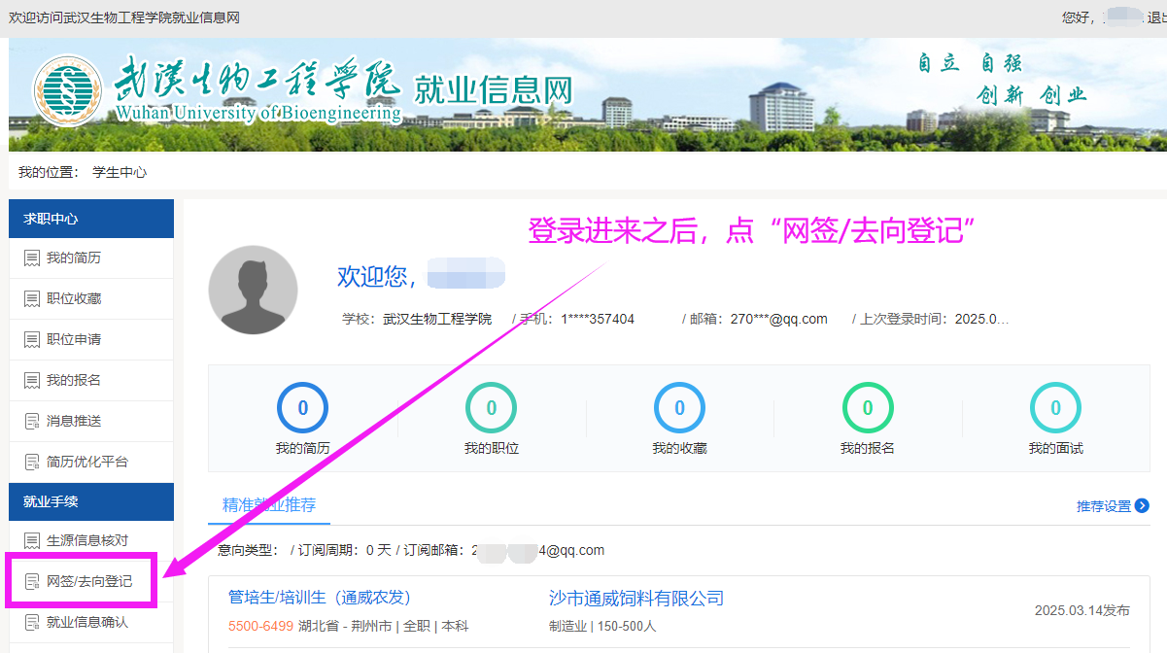Image resolution: width=1167 pixels, height=653 pixels.
Task: Click the 我的面试 count circle
Action: 1055,408
